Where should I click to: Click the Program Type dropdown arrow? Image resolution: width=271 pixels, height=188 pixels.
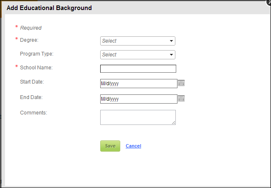[171, 55]
